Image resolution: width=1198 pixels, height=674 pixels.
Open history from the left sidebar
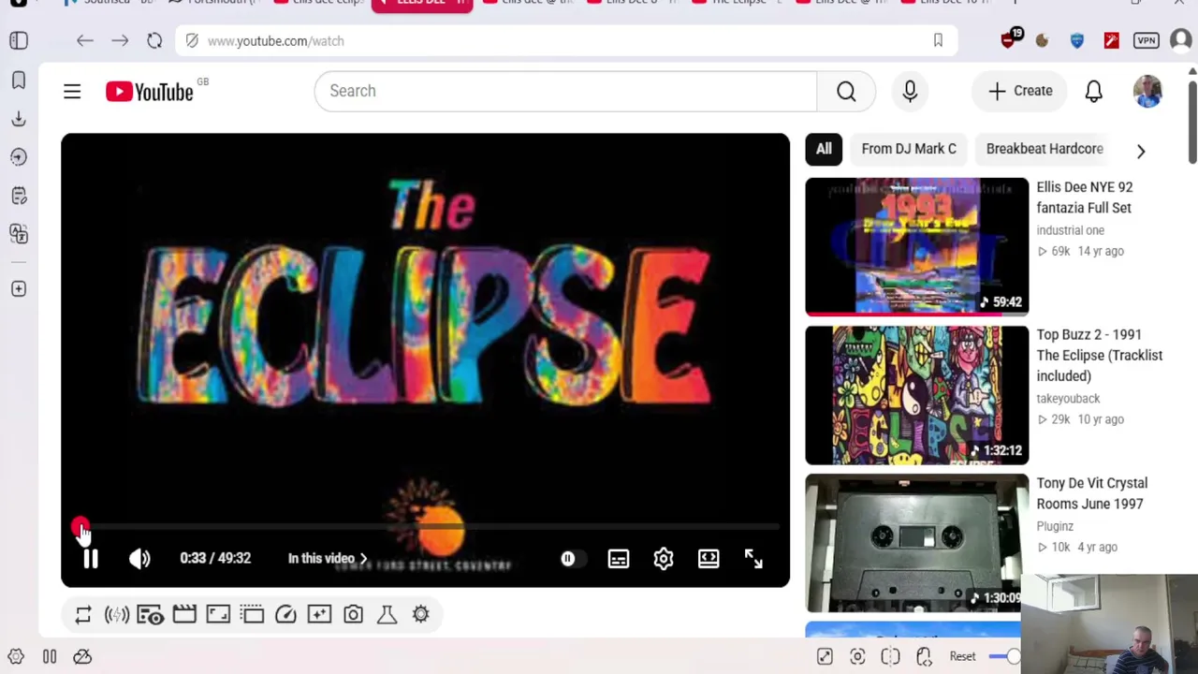pyautogui.click(x=19, y=157)
